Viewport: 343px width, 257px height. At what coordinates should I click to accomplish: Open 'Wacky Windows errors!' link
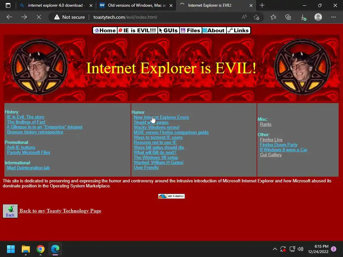tap(157, 127)
